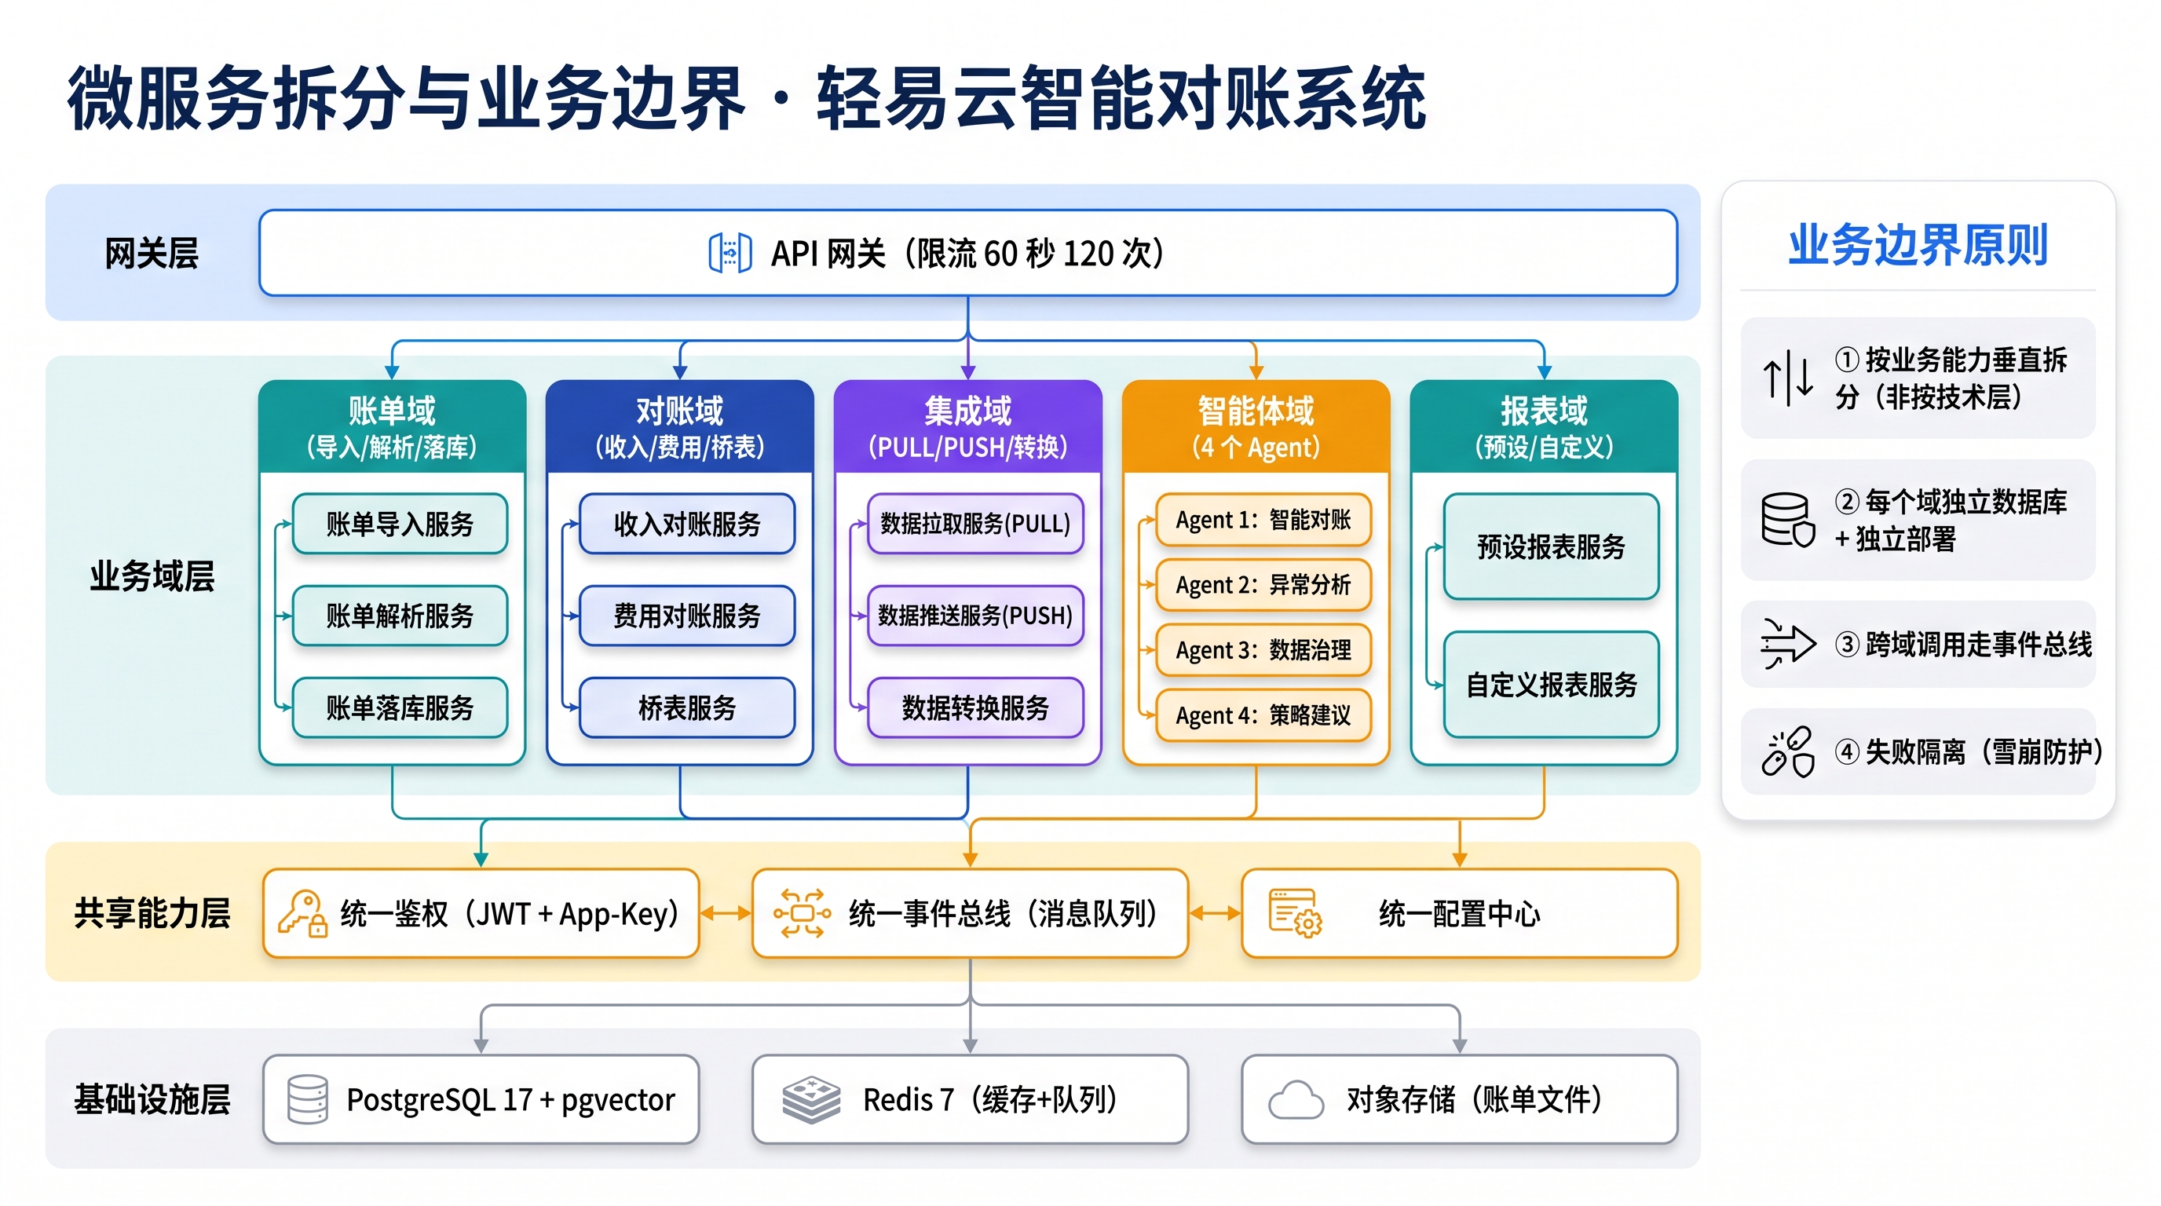Select the 账单落库服务 box
The image size is (2161, 1206).
point(400,708)
